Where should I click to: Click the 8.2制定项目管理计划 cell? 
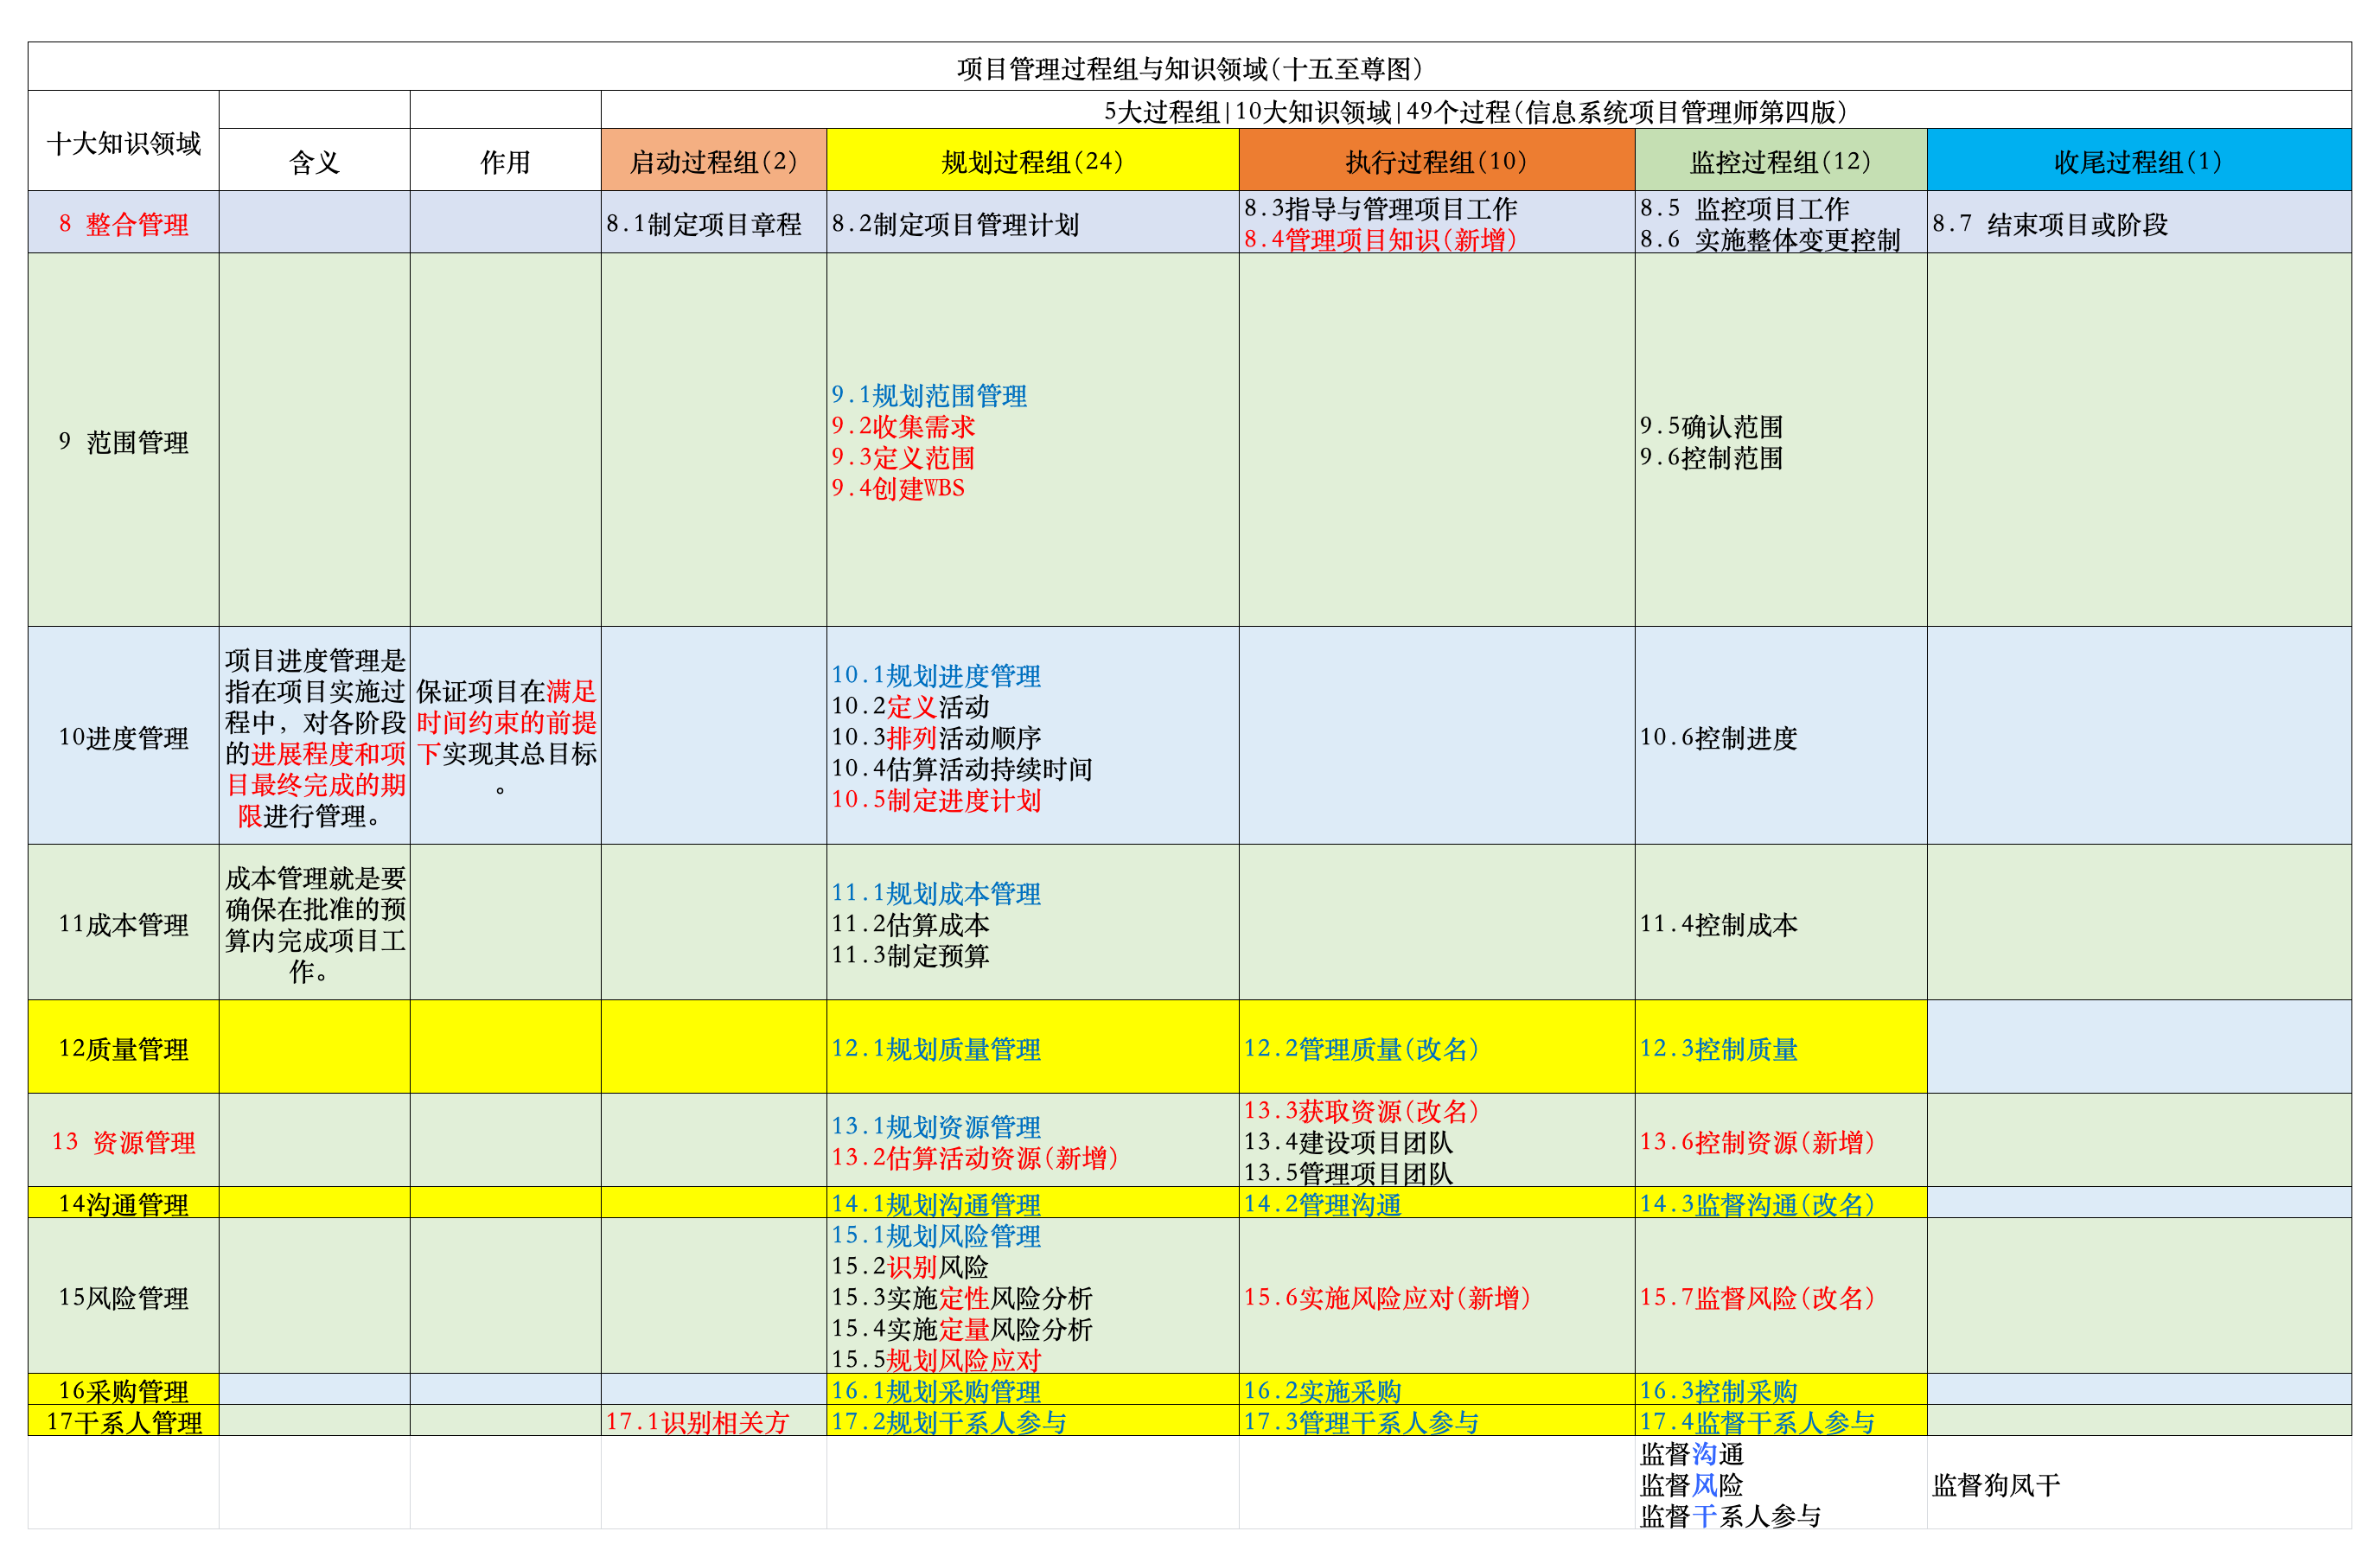1032,222
